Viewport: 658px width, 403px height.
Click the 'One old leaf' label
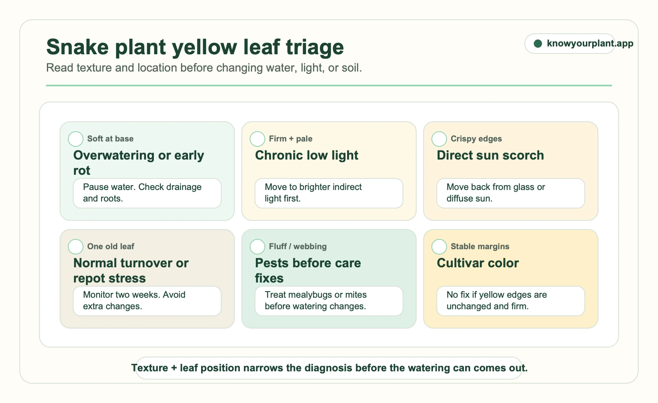(111, 247)
